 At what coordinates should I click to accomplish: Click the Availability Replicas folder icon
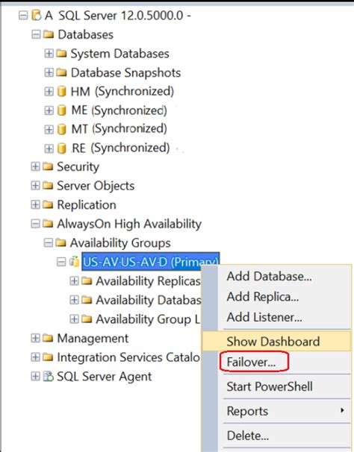(87, 280)
